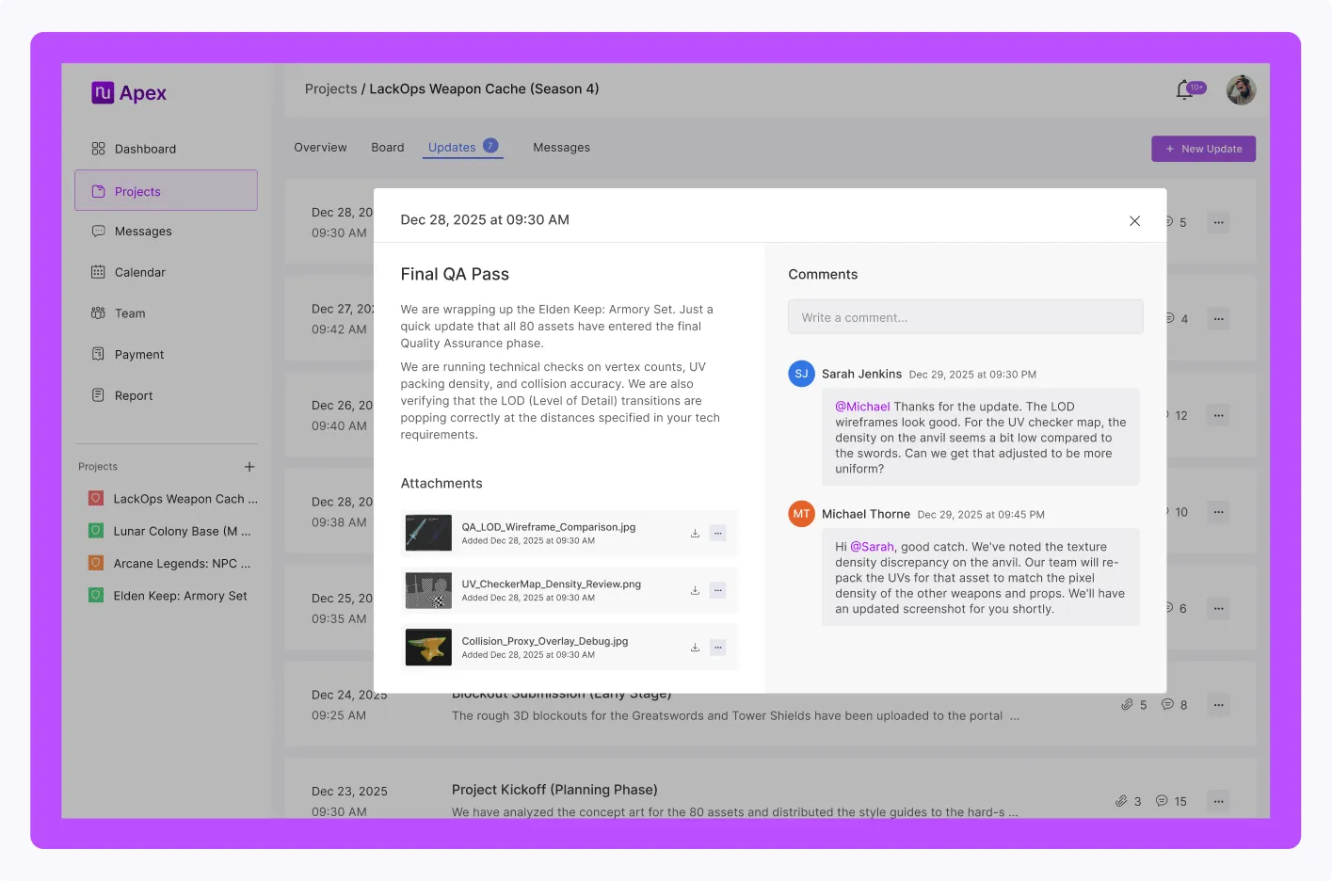Viewport: 1332px width, 881px height.
Task: Click the user profile avatar
Action: [1241, 90]
